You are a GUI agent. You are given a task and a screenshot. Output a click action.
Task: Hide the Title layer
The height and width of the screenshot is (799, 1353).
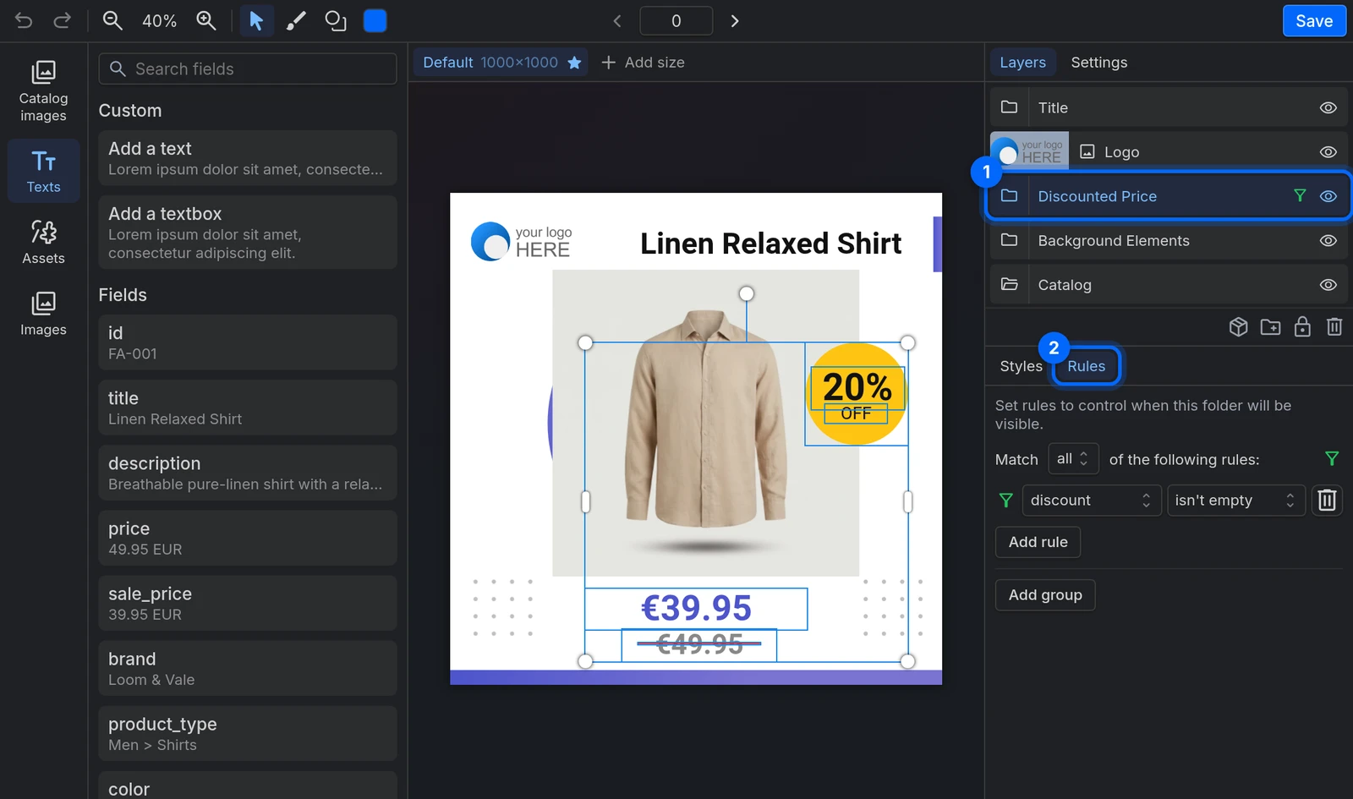[x=1328, y=108]
